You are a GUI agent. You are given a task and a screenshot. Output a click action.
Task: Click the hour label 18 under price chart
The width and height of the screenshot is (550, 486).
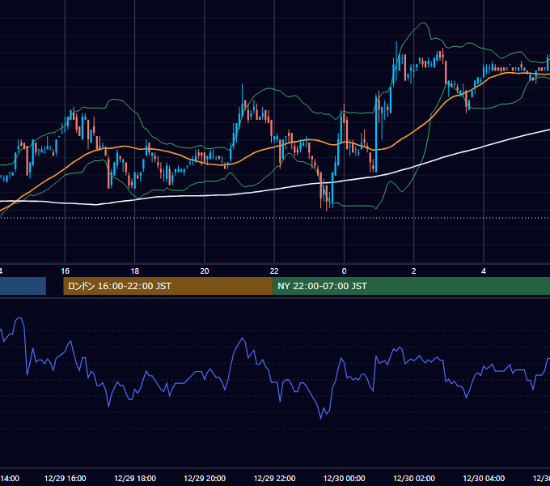tap(135, 271)
